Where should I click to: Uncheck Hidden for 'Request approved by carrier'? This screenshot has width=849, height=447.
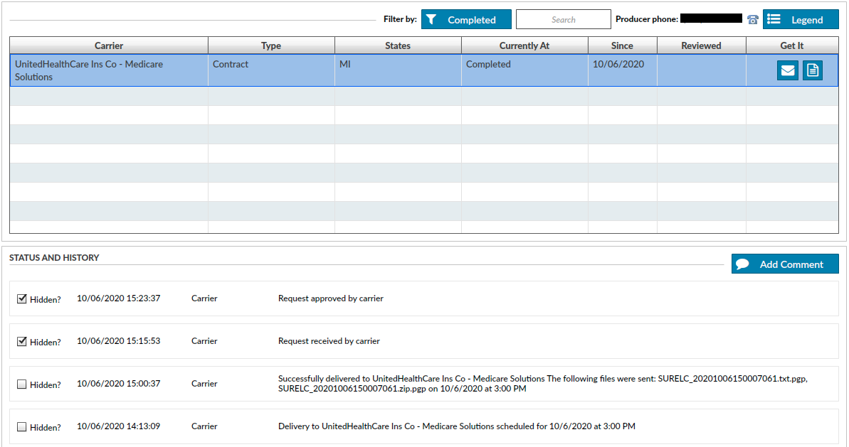point(21,298)
